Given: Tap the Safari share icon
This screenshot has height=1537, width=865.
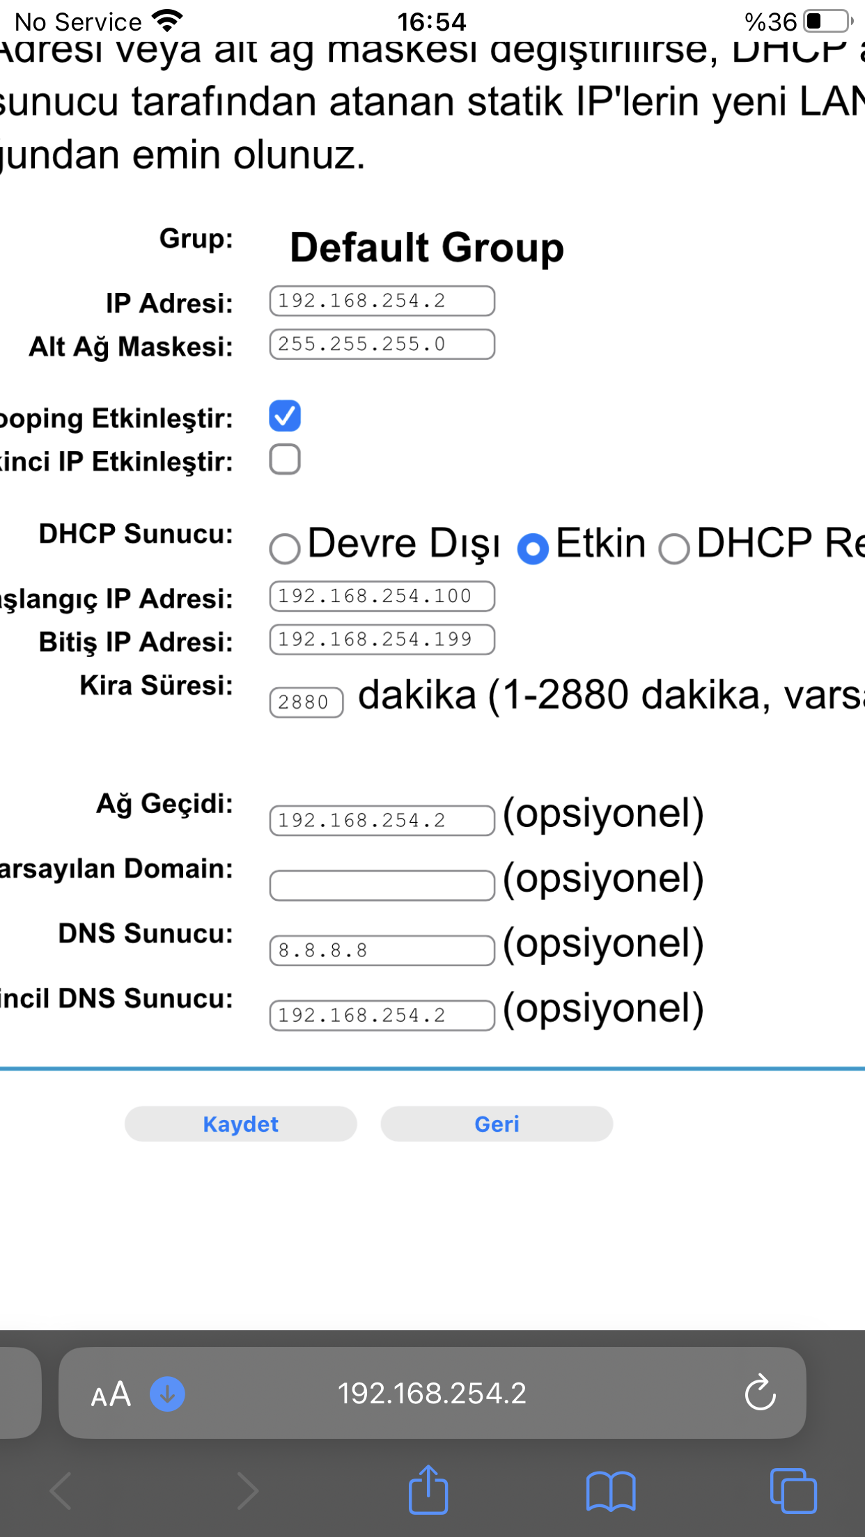Looking at the screenshot, I should pos(428,1490).
